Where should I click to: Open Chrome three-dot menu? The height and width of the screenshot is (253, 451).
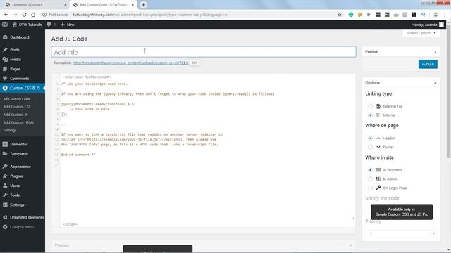[x=445, y=15]
